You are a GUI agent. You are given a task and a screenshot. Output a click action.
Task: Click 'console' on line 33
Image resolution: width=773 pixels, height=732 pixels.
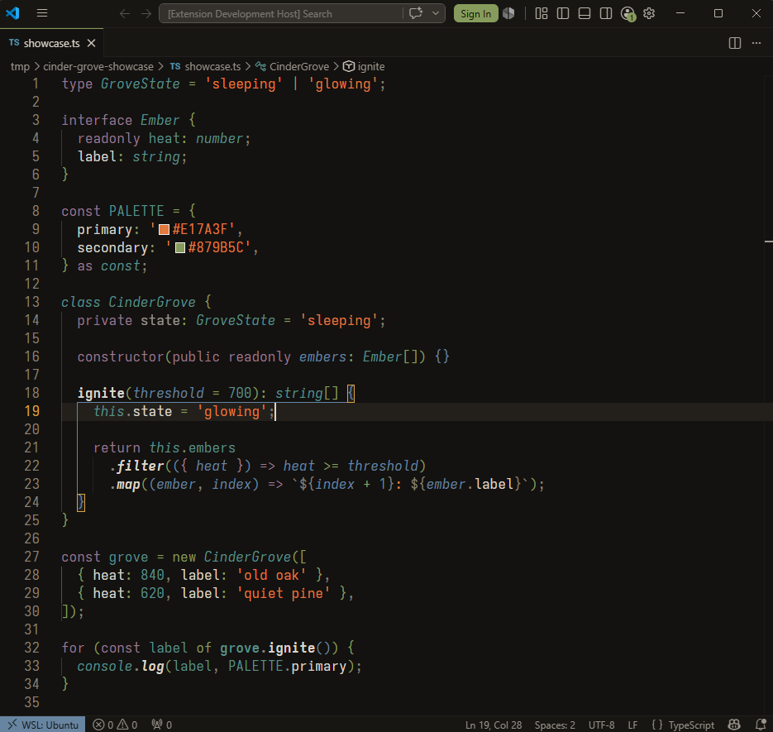105,667
